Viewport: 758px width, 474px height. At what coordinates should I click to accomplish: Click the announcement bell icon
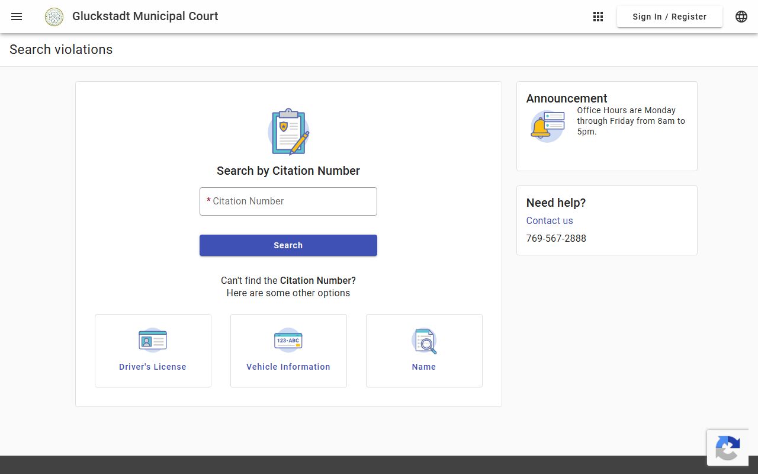click(x=547, y=126)
